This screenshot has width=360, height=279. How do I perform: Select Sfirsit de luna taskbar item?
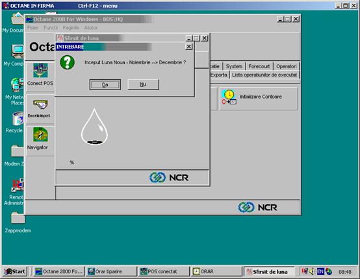[x=269, y=272]
